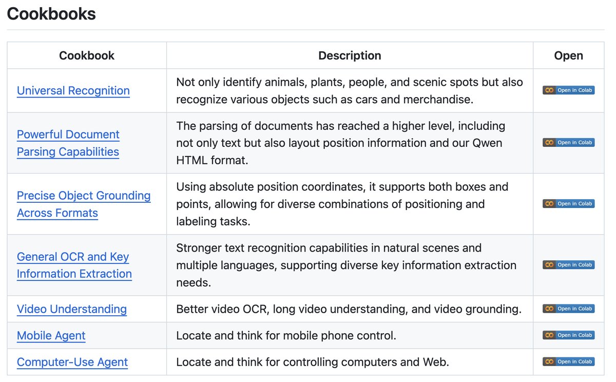The height and width of the screenshot is (382, 616).
Task: Go to the Video Understanding cookbook link
Action: tap(72, 309)
